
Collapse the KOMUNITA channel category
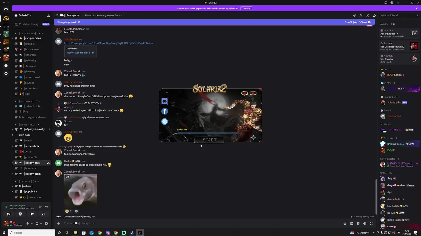[29, 125]
